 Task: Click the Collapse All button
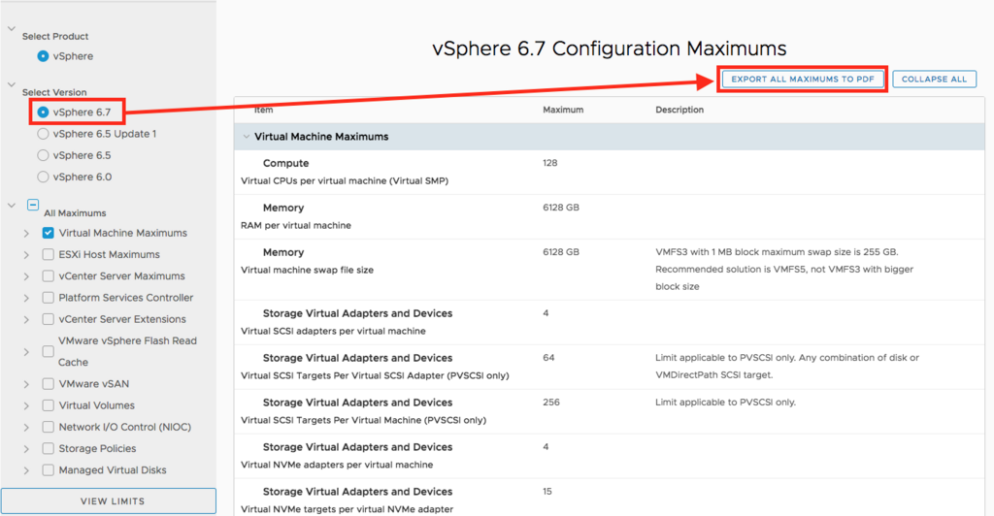click(935, 80)
